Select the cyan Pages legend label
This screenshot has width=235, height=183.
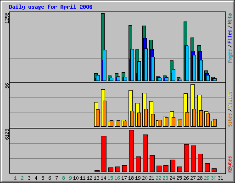click(229, 56)
